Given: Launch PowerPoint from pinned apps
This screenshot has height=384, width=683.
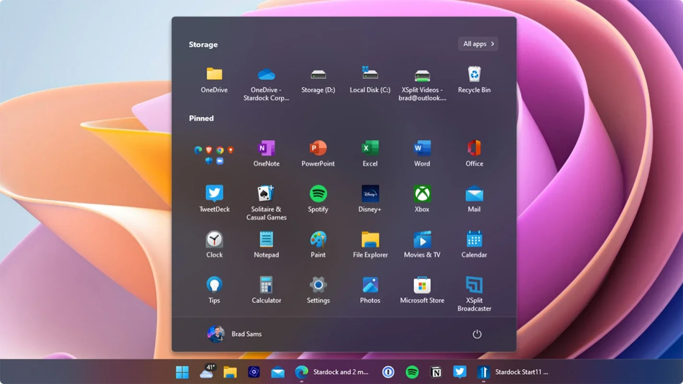Looking at the screenshot, I should pyautogui.click(x=318, y=154).
